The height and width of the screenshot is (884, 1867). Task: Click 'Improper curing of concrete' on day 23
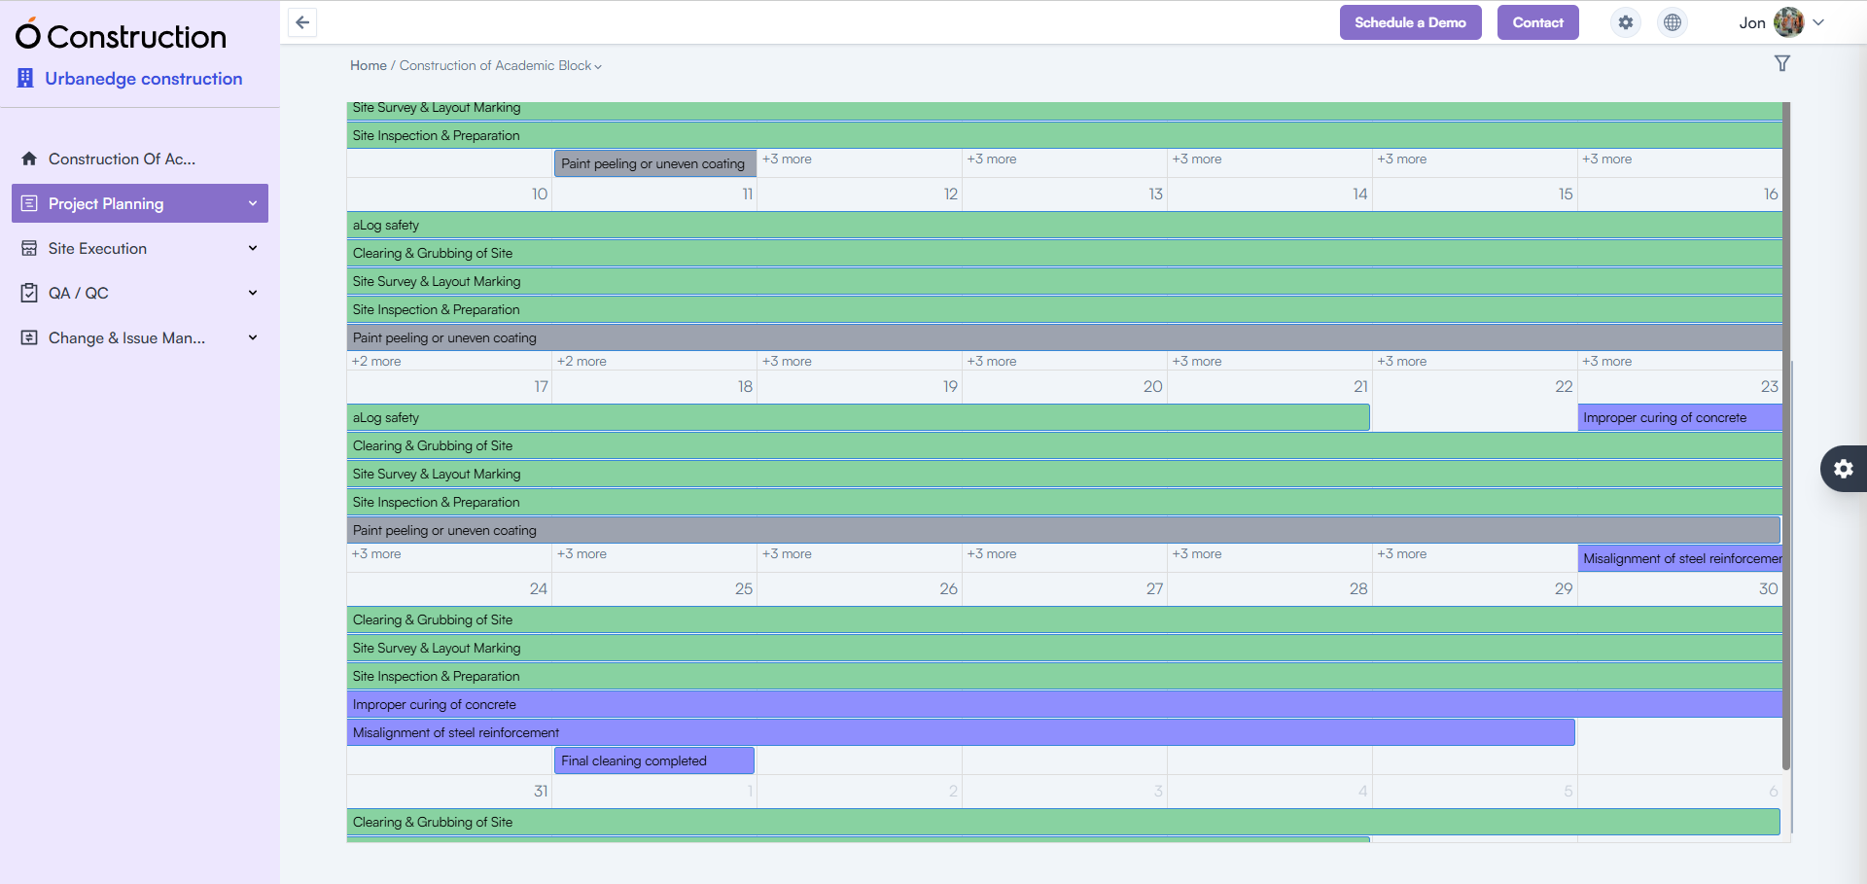pyautogui.click(x=1664, y=417)
